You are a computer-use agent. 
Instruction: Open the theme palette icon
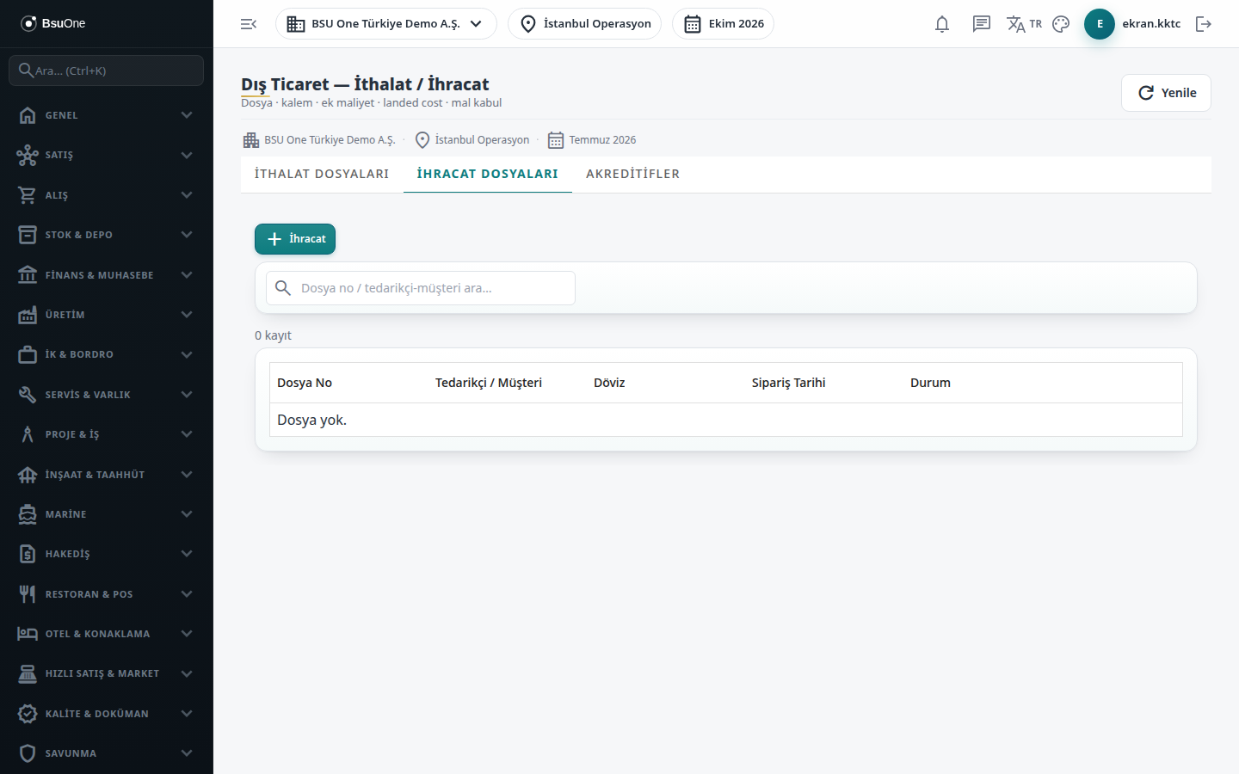1061,24
